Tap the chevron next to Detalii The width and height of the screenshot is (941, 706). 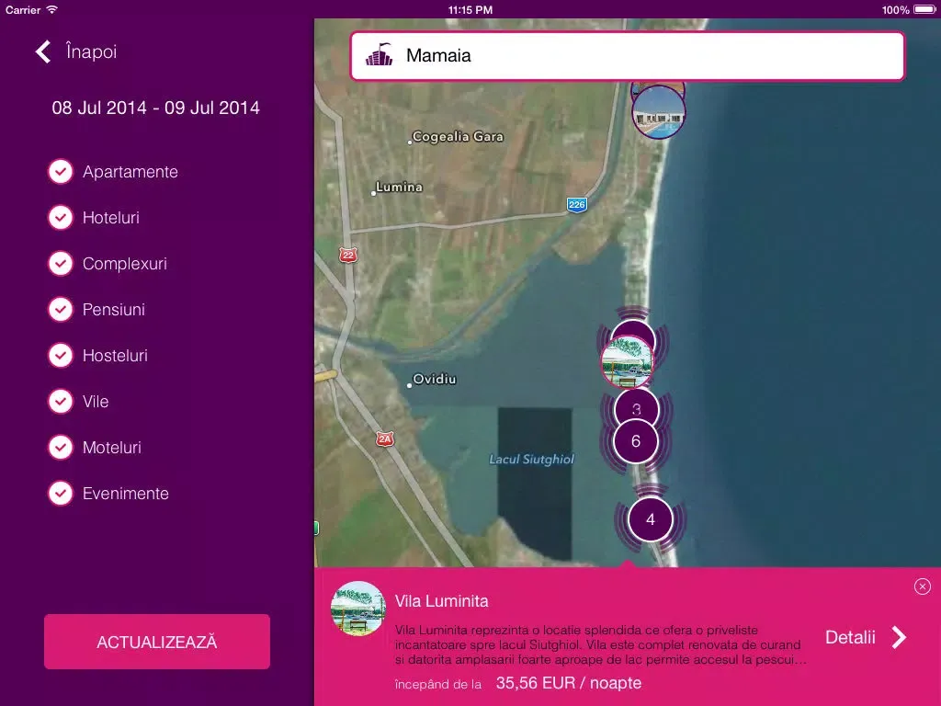coord(899,638)
